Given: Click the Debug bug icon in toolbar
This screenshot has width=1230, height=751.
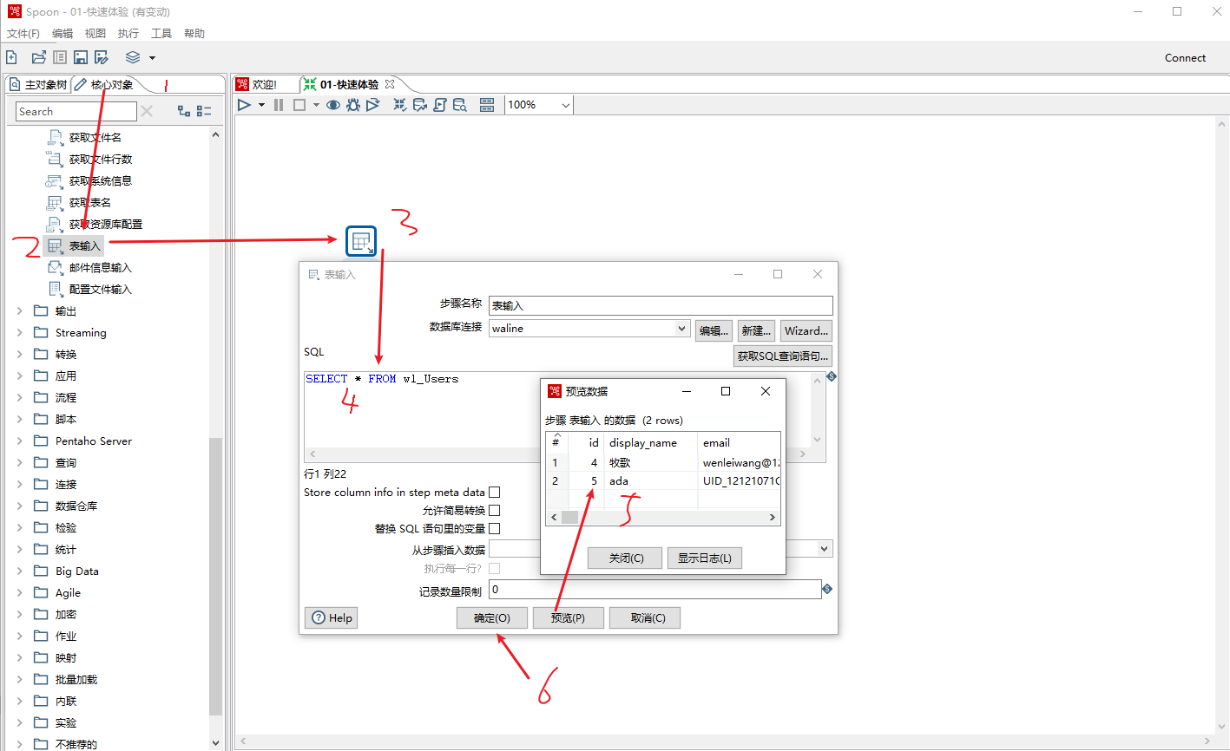Looking at the screenshot, I should coord(353,105).
